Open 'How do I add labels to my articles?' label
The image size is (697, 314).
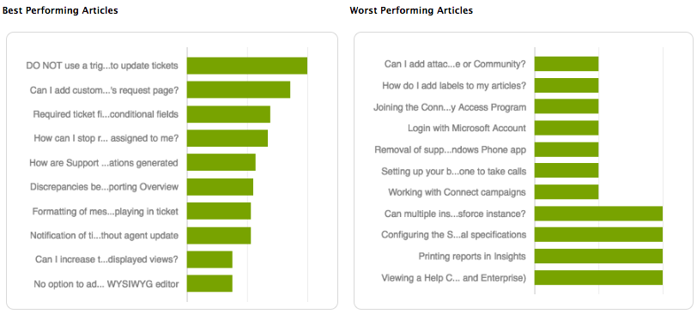click(x=454, y=86)
